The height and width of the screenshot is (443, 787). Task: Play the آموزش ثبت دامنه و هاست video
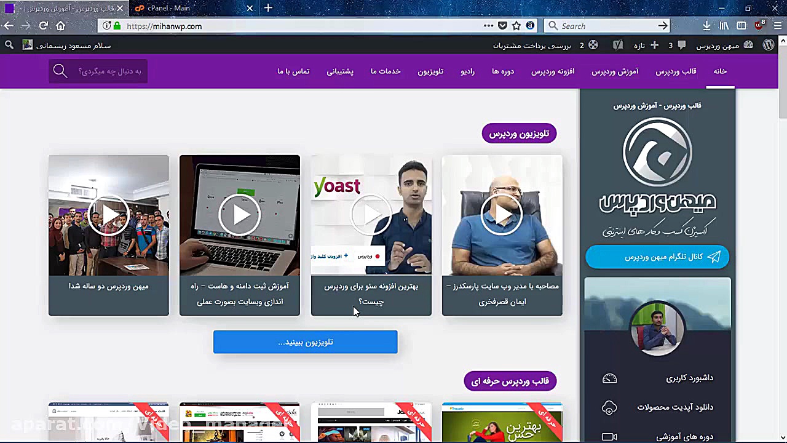240,215
